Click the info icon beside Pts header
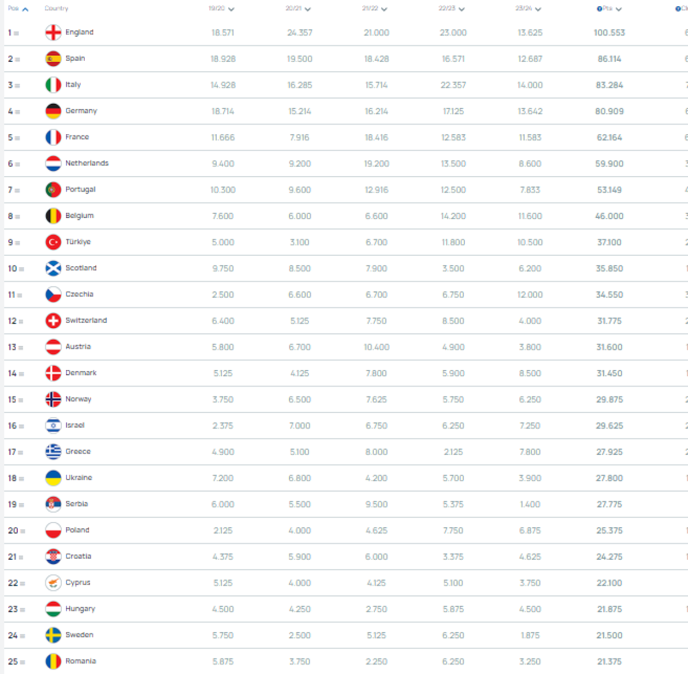The height and width of the screenshot is (674, 688). pos(599,9)
